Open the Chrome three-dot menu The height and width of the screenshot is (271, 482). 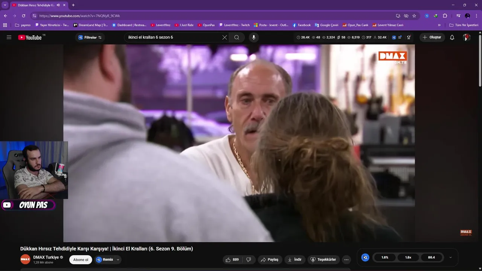(476, 16)
